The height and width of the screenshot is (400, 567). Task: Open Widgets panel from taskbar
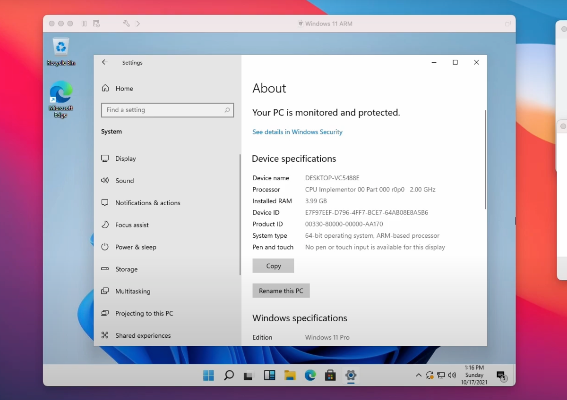pos(269,375)
